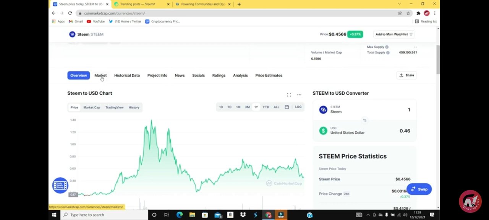Viewport: 489px width, 220px height.
Task: Open the chart calendar date picker
Action: coord(287,107)
